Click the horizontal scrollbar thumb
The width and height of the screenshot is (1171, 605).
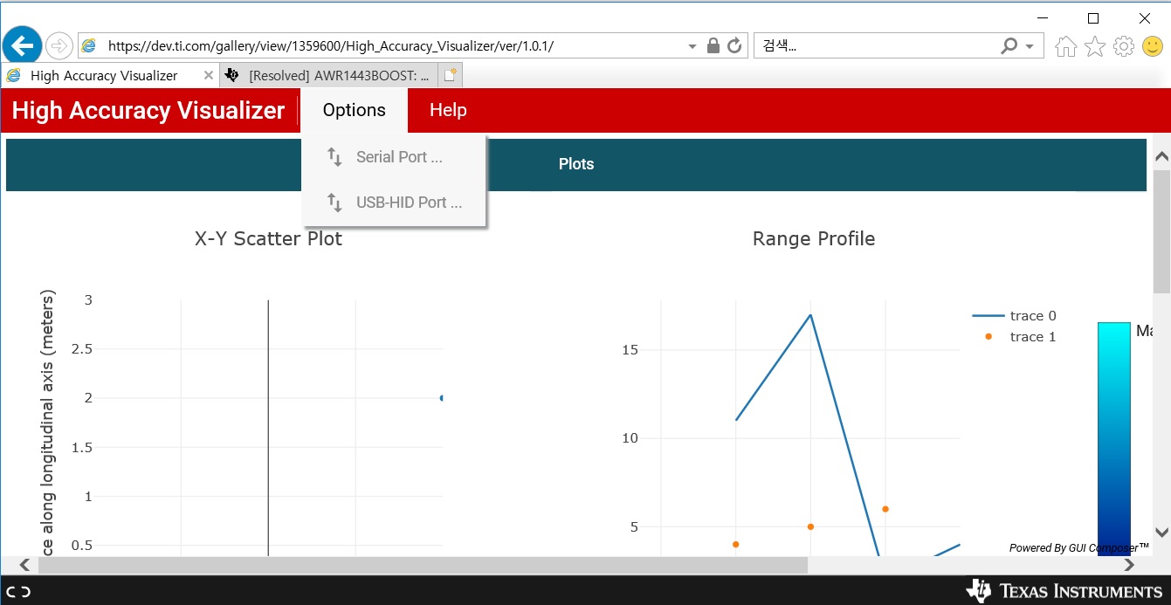[x=424, y=565]
